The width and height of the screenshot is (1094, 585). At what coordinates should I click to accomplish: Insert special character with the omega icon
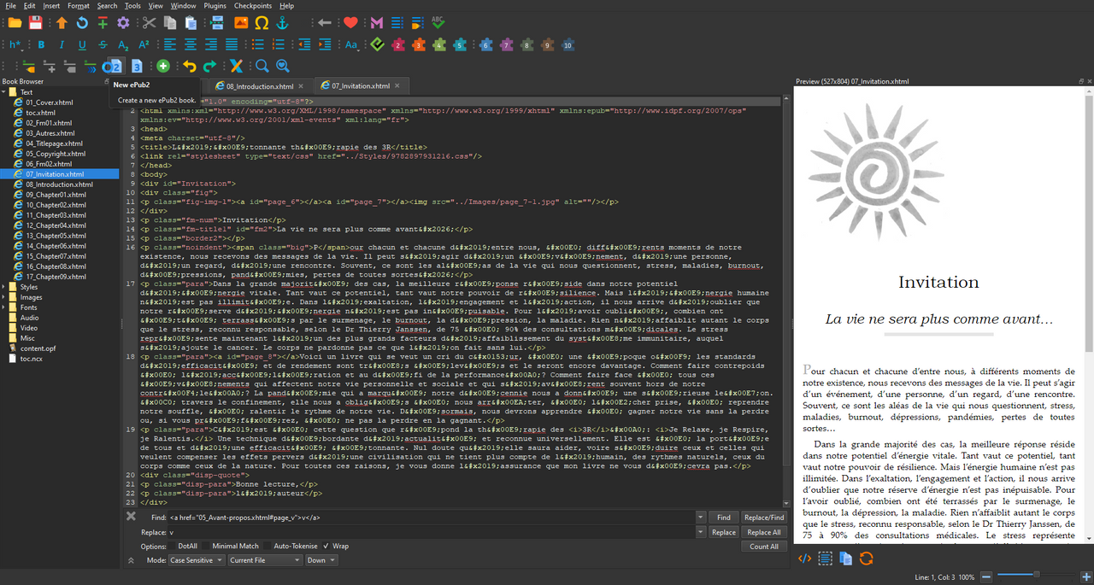262,22
